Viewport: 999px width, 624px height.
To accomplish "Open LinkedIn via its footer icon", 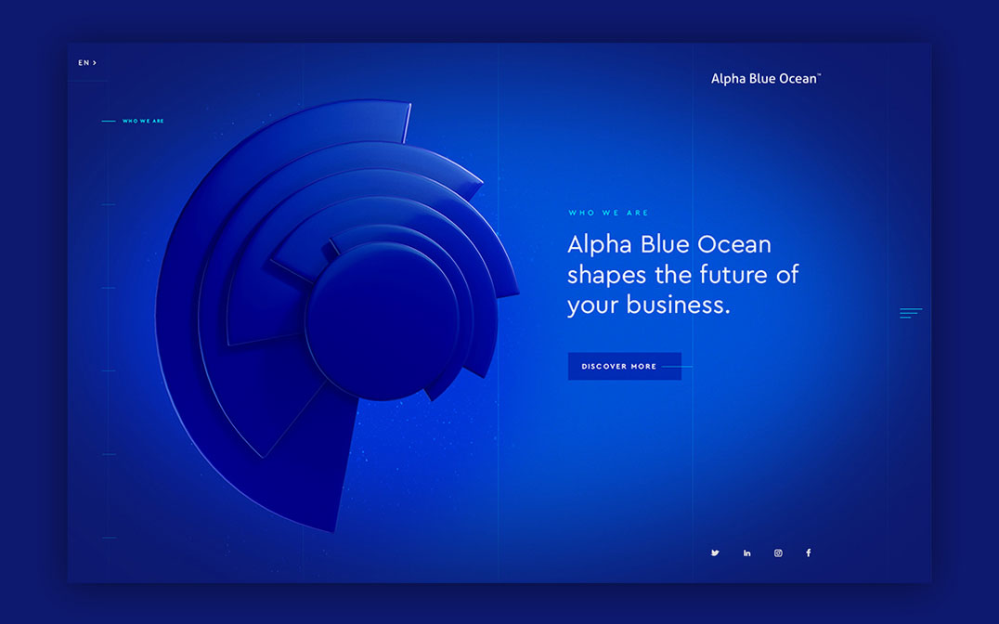I will [746, 552].
